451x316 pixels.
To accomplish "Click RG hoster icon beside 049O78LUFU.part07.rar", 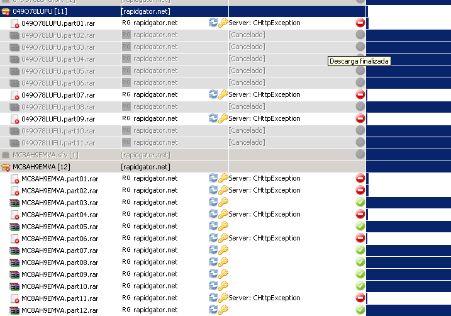I will point(126,94).
